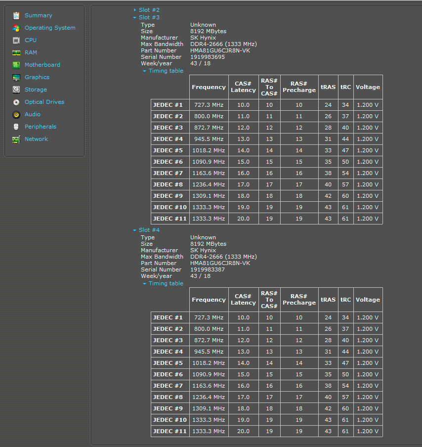The image size is (422, 447).
Task: Select the CPU chip icon
Action: coord(16,41)
